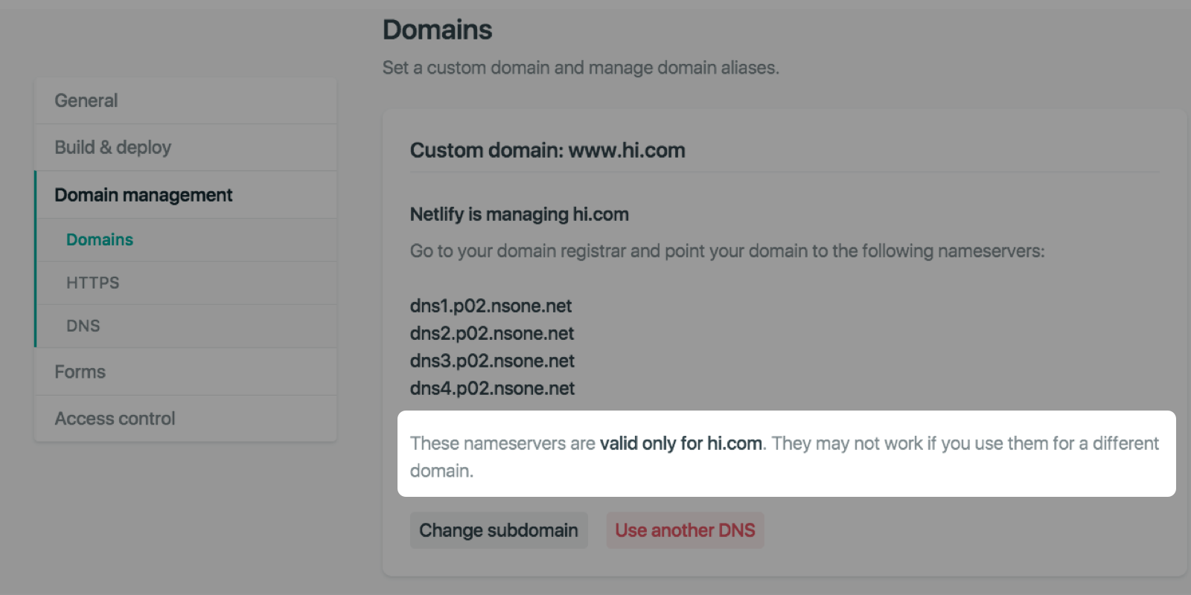Select the dns2.p02.nsone.net nameserver line

[x=491, y=333]
